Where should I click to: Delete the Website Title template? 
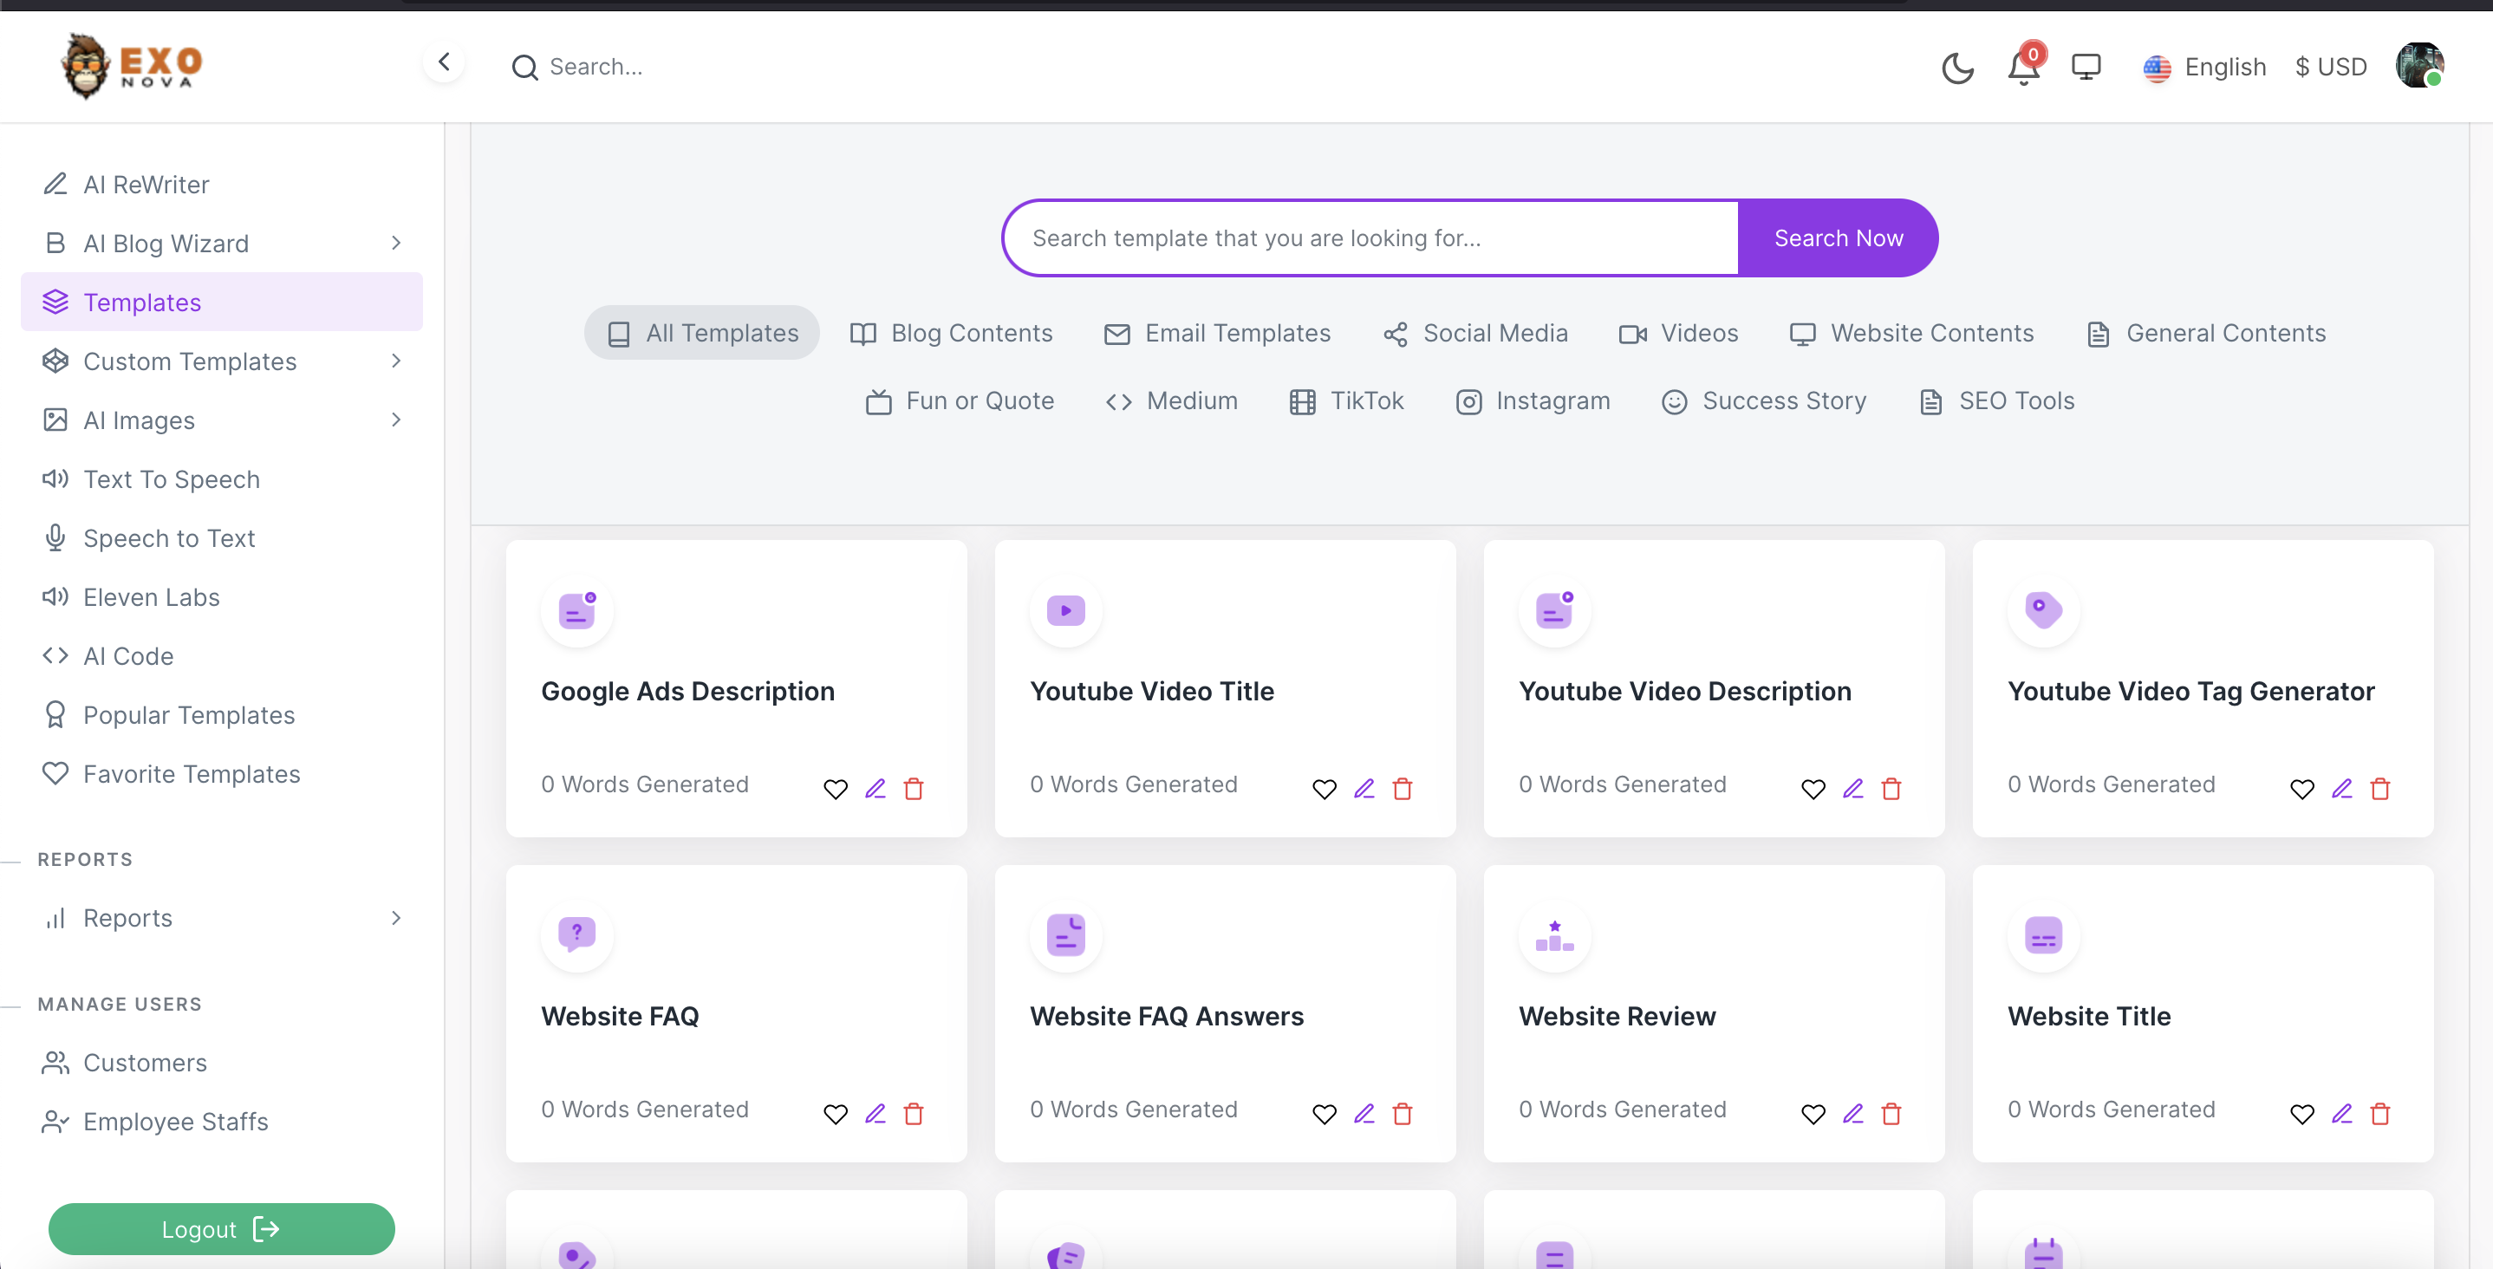(x=2379, y=1114)
